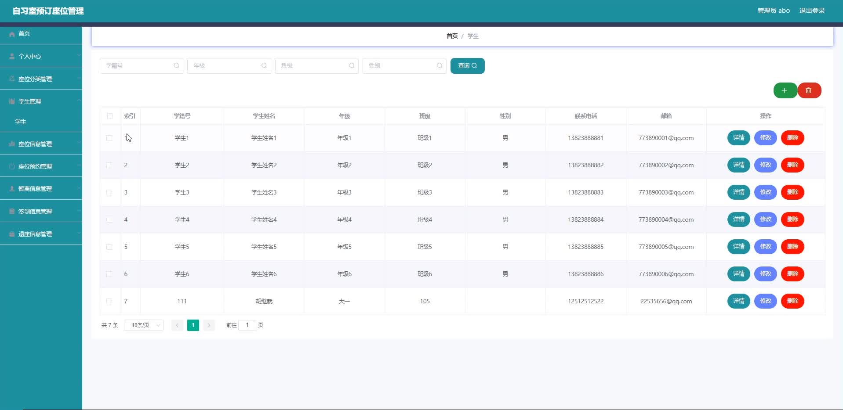Click 详情 button for 学生3
The height and width of the screenshot is (410, 843).
[738, 192]
